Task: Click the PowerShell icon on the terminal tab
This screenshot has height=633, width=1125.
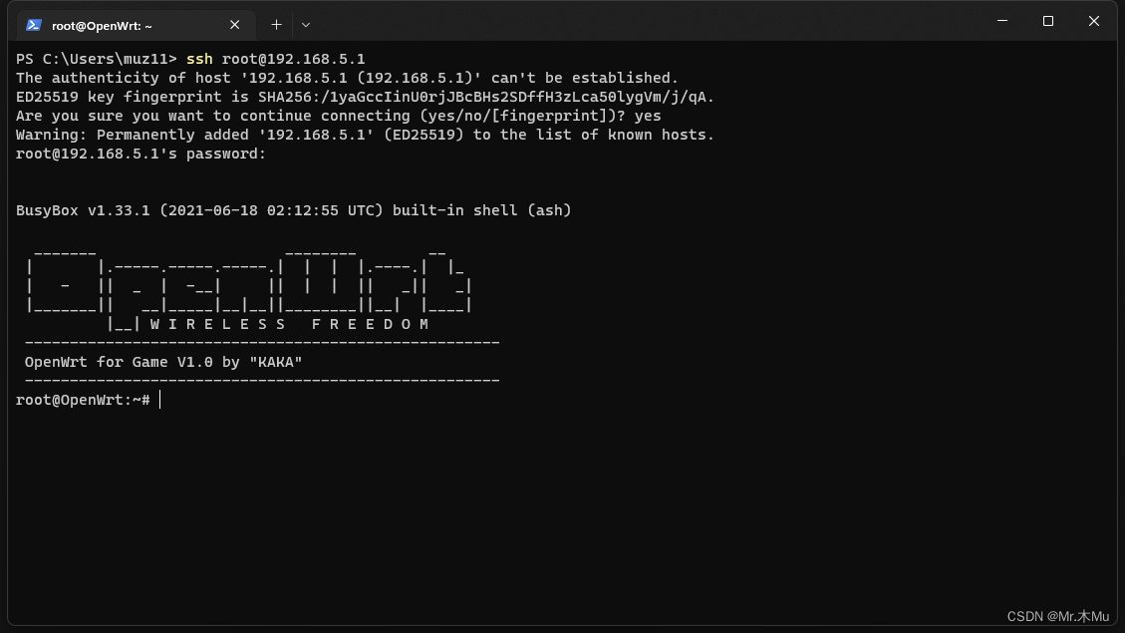Action: point(36,24)
